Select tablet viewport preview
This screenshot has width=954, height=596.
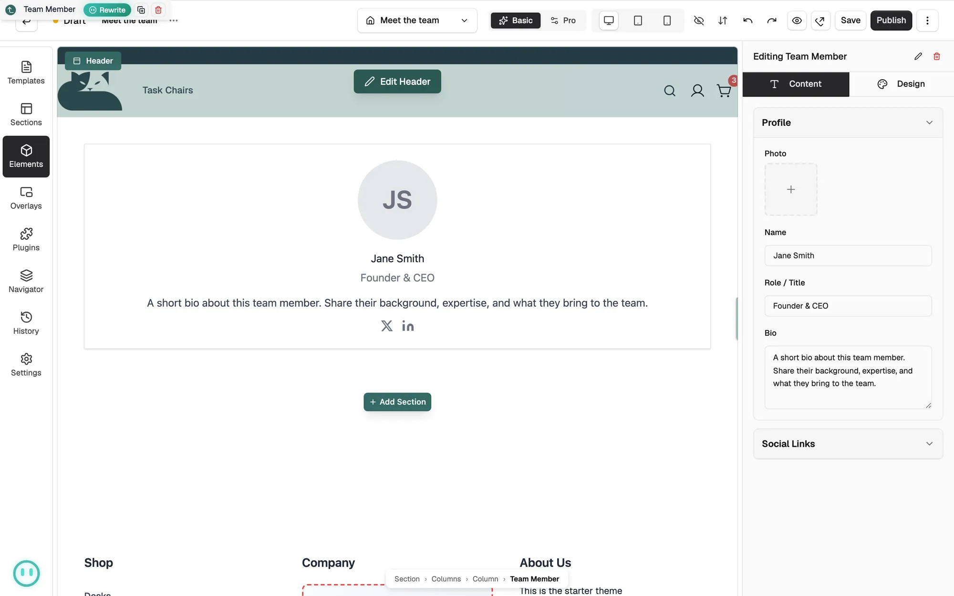click(638, 21)
